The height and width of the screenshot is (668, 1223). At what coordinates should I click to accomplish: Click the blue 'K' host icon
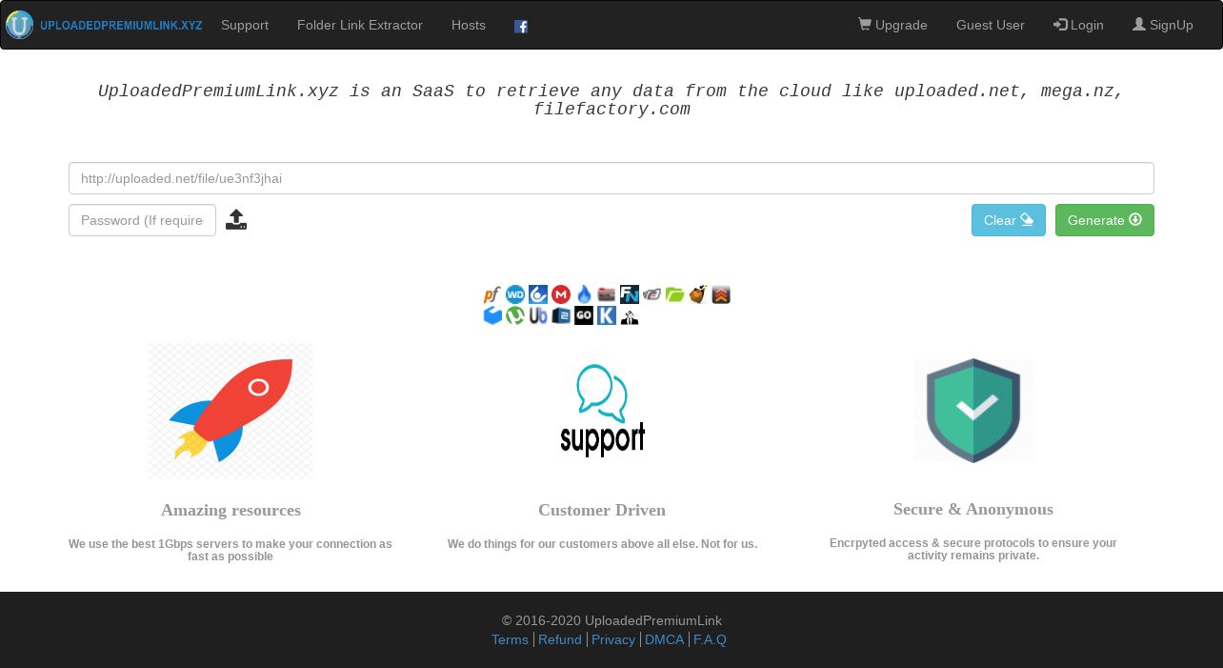click(607, 315)
